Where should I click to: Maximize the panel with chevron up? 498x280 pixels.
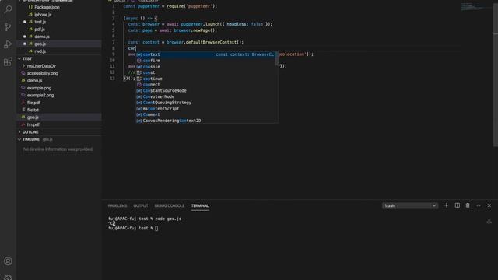click(x=479, y=205)
